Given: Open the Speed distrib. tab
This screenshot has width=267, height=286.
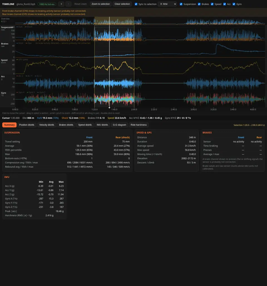Looking at the screenshot, I should click(85, 125).
